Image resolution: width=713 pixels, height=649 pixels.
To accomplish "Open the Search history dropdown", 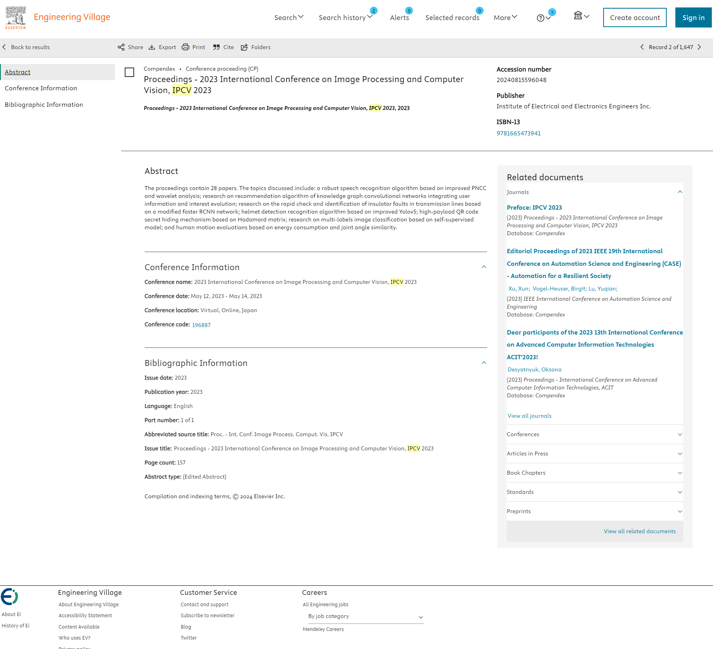I will 346,17.
